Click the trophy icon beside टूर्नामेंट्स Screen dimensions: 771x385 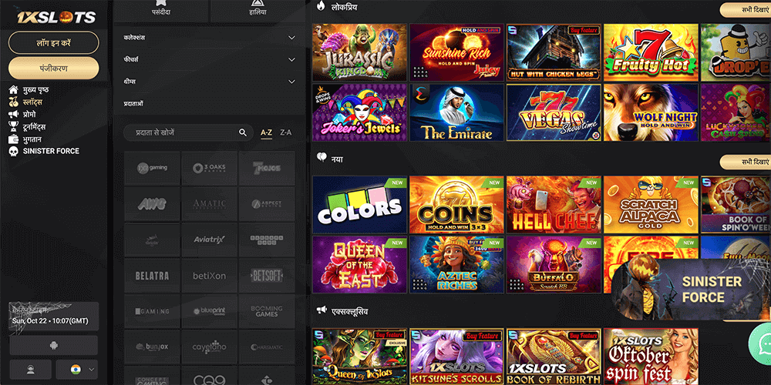(14, 127)
